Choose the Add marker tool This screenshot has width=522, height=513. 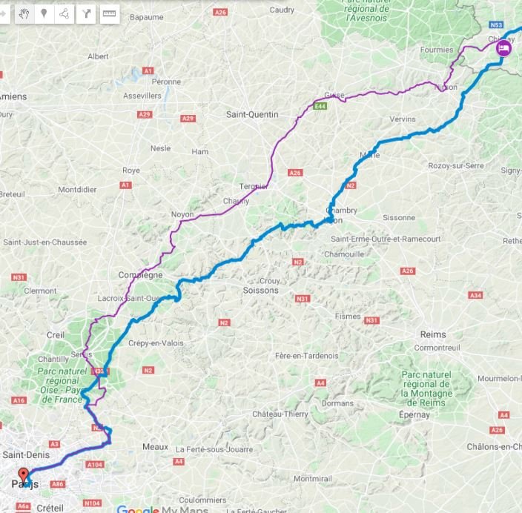(x=44, y=14)
